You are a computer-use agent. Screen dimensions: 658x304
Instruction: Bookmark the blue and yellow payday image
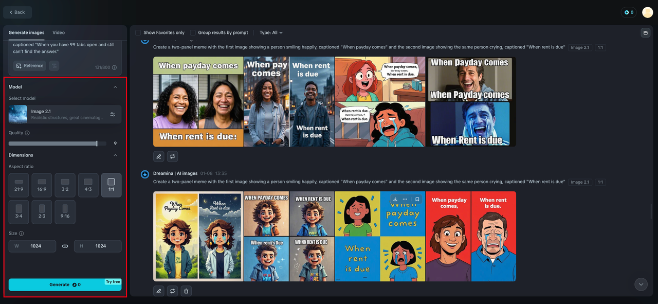pos(417,199)
